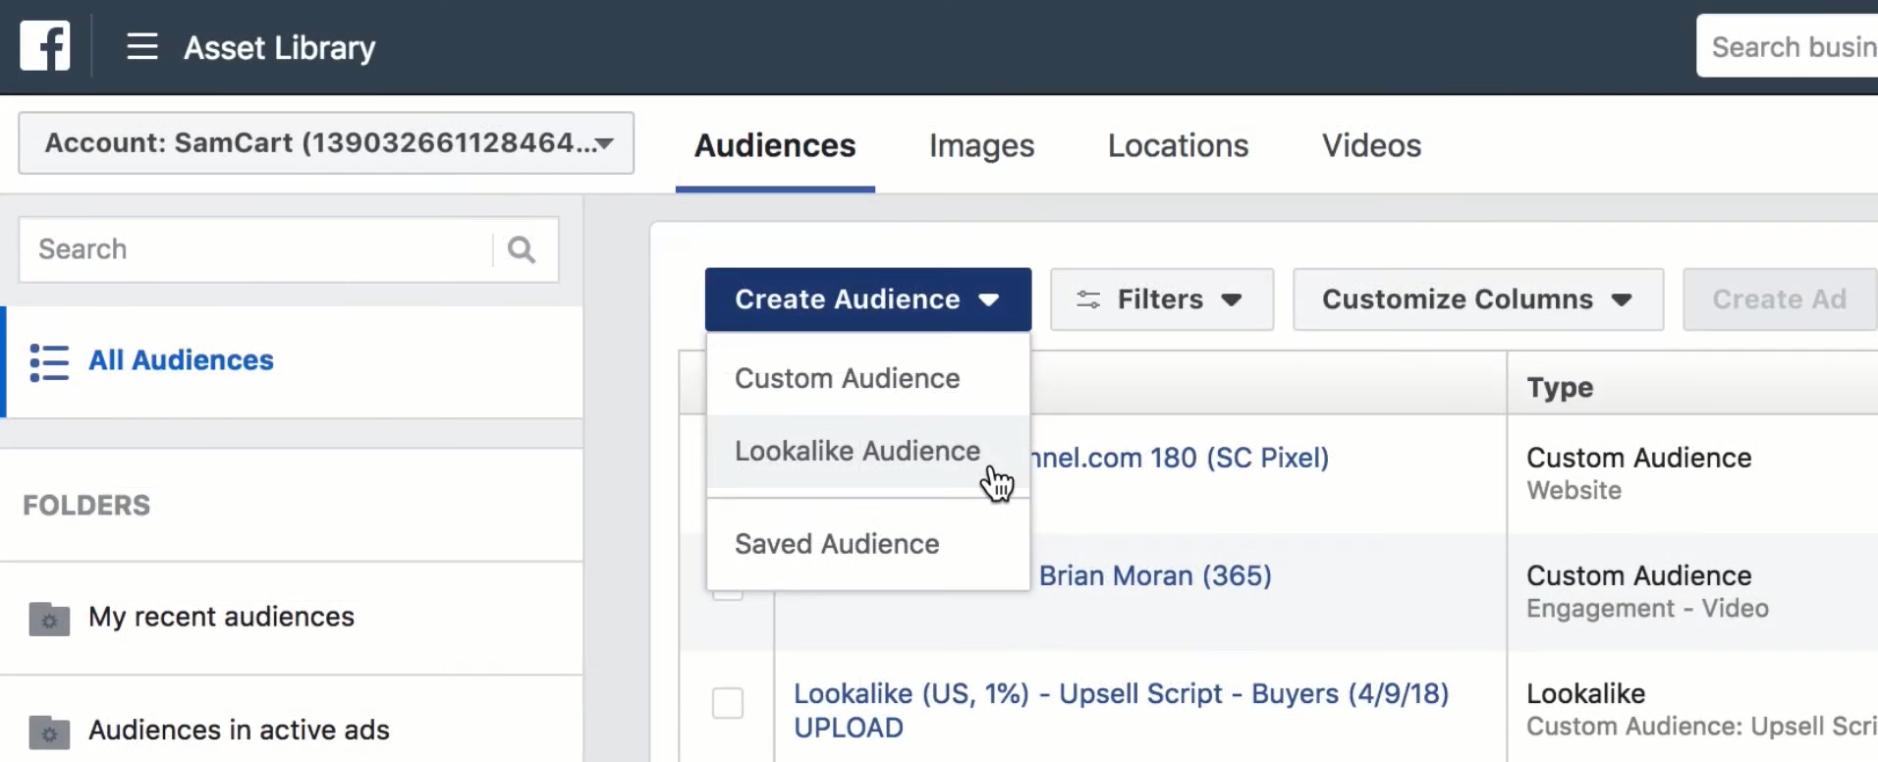
Task: Open the My recent audiences folder
Action: click(x=293, y=618)
